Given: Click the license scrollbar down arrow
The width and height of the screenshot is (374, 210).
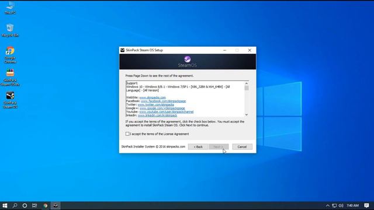Looking at the screenshot, I should click(x=247, y=115).
